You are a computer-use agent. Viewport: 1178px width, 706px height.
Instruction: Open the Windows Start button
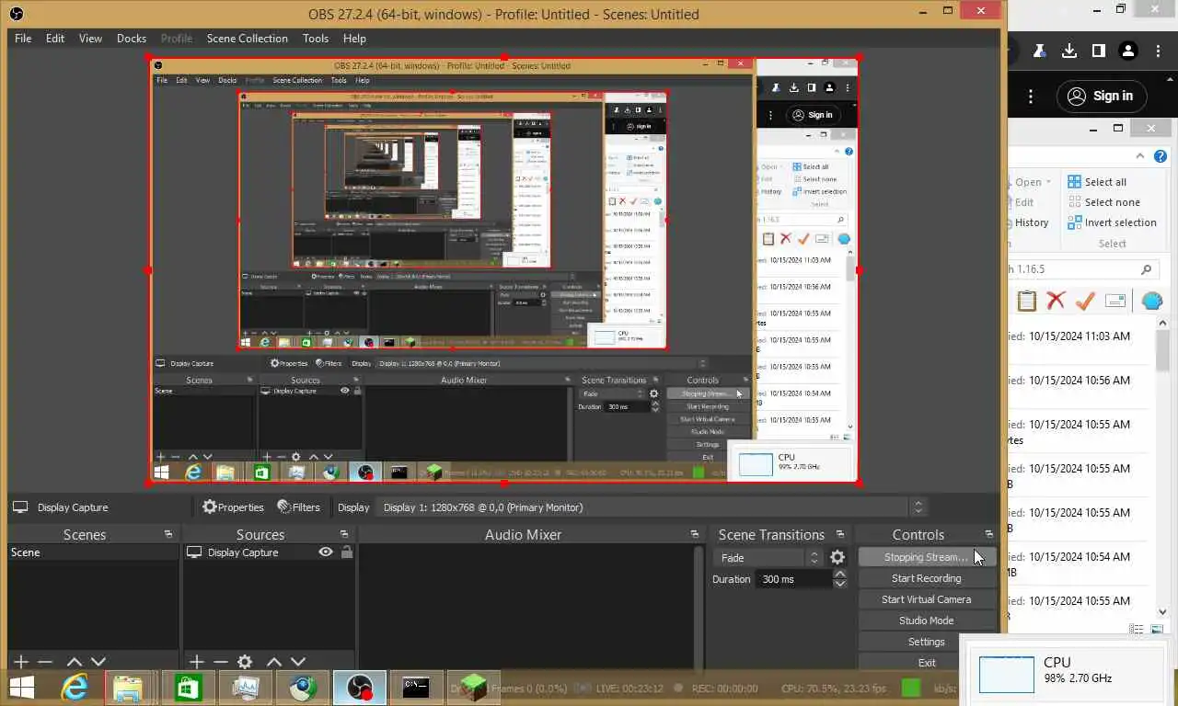coord(21,687)
